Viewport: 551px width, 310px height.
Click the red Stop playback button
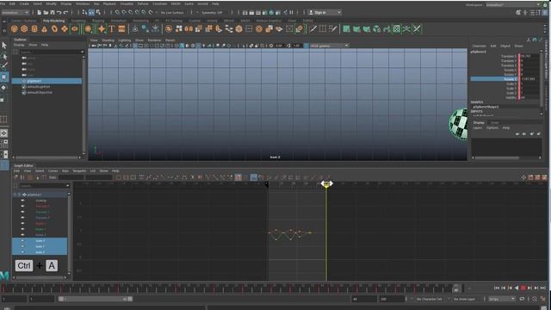tap(523, 288)
